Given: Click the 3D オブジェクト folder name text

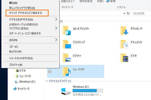Looking at the screenshot, I should click(81, 28).
